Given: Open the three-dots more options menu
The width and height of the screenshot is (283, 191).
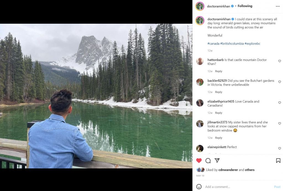Looking at the screenshot, I should point(277,6).
